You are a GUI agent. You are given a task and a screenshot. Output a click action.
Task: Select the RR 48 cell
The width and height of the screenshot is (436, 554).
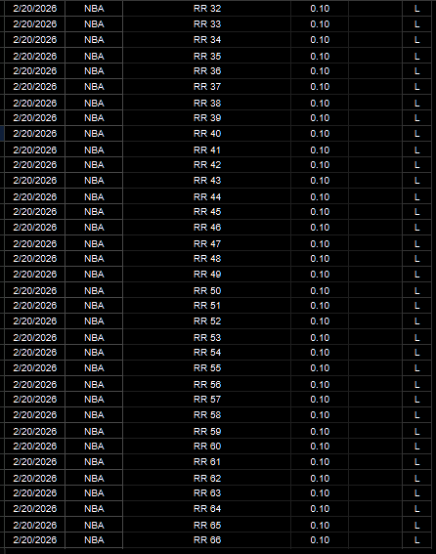pos(207,259)
